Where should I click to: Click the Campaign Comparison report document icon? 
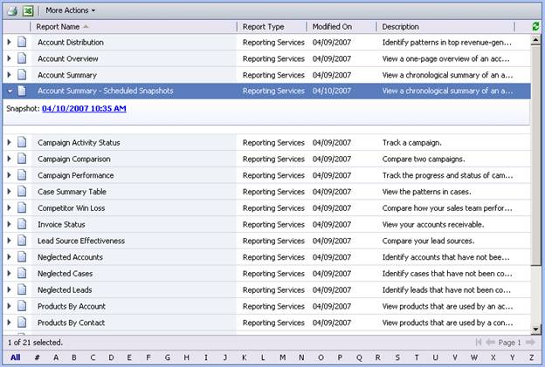coord(23,159)
